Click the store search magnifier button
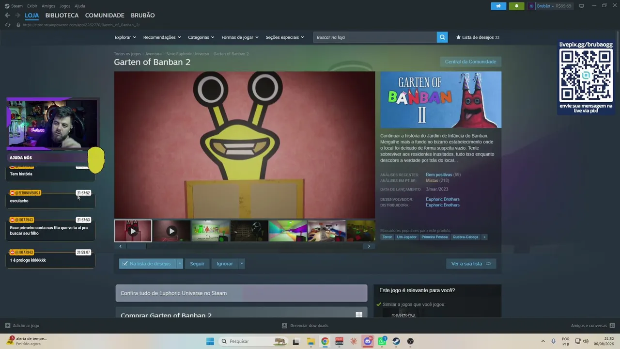Viewport: 620px width, 349px height. (442, 37)
